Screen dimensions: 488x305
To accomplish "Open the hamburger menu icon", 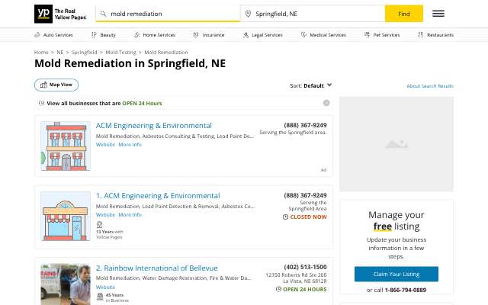I will [438, 14].
